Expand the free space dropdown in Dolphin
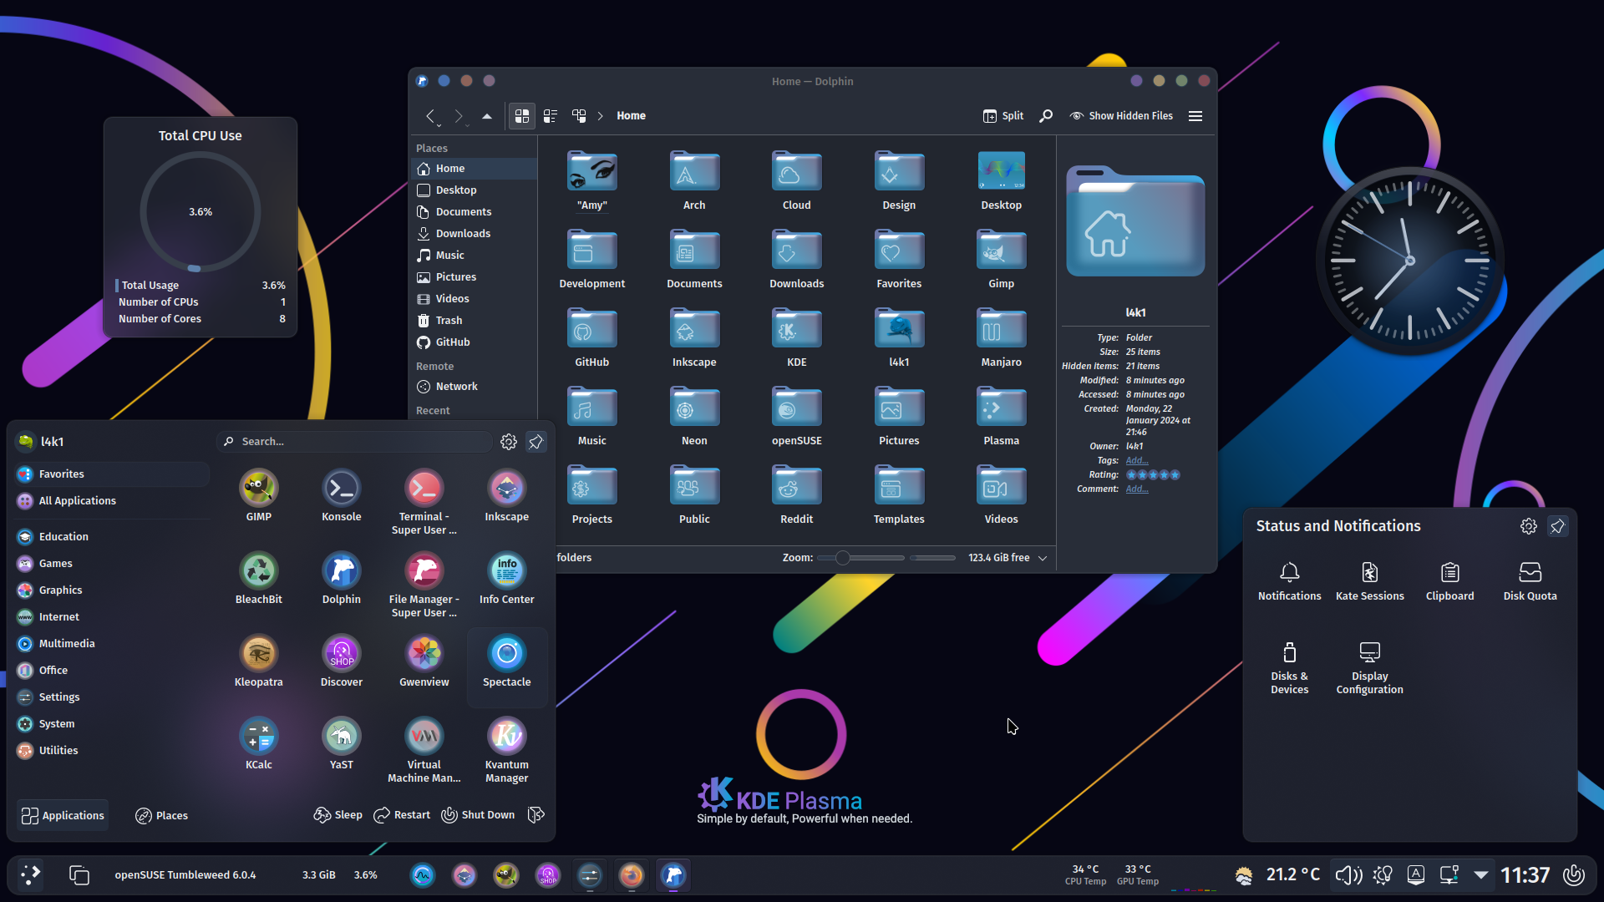The width and height of the screenshot is (1604, 902). tap(1043, 558)
